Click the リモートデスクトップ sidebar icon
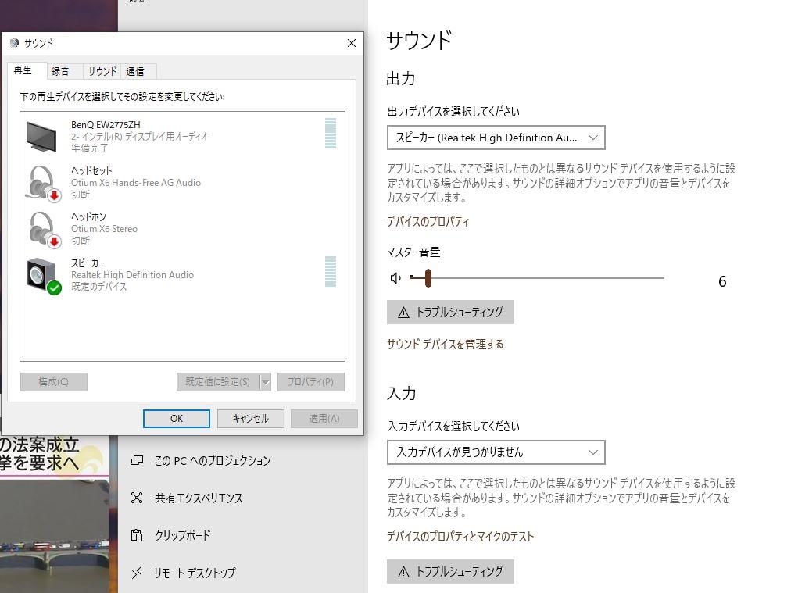798x593 pixels. click(137, 573)
